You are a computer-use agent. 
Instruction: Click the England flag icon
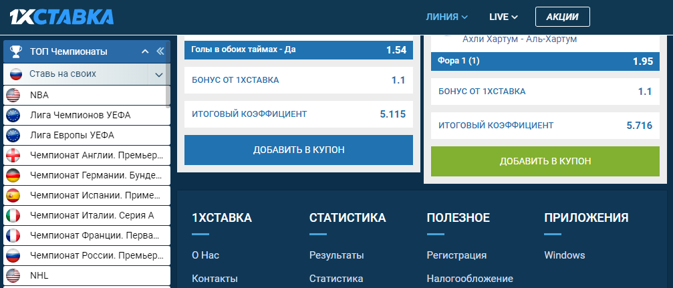pos(13,156)
